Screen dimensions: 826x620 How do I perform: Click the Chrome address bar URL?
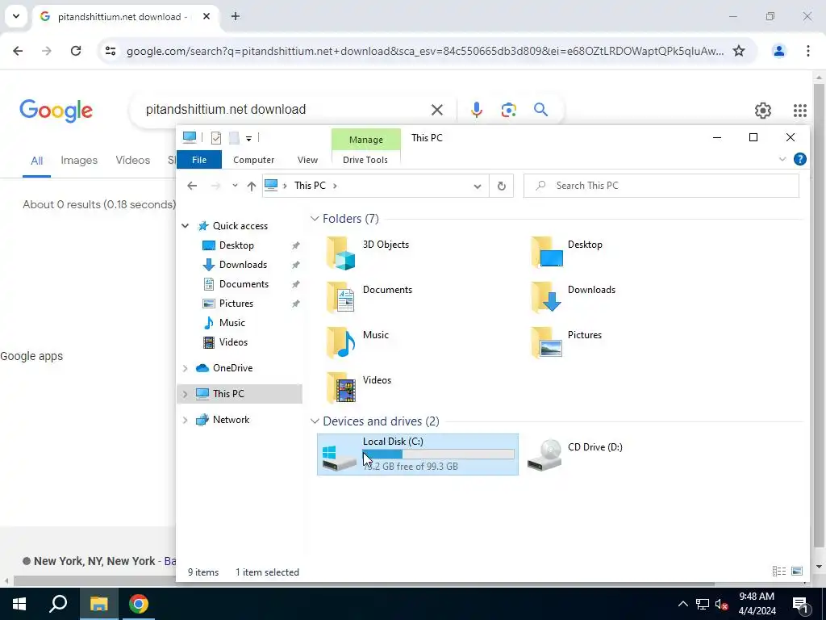point(424,51)
